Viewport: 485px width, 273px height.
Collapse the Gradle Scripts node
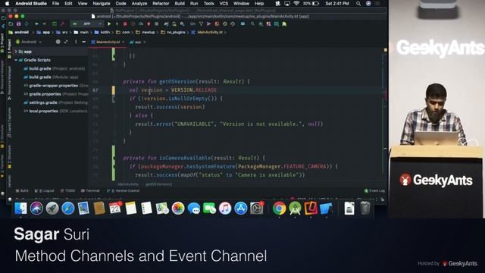[x=16, y=60]
